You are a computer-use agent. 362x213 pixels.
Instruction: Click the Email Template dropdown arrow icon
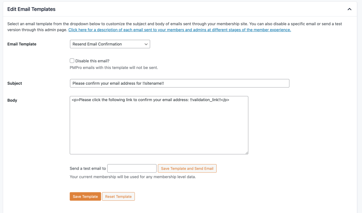(146, 44)
